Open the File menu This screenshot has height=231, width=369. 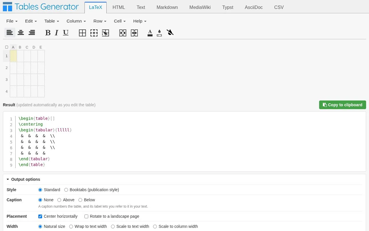coord(12,21)
